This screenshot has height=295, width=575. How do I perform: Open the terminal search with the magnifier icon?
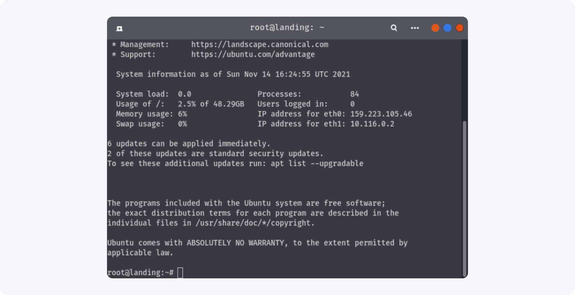(393, 28)
